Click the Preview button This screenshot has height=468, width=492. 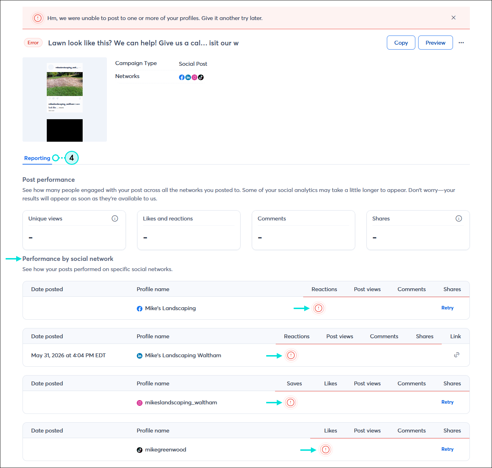click(x=435, y=43)
